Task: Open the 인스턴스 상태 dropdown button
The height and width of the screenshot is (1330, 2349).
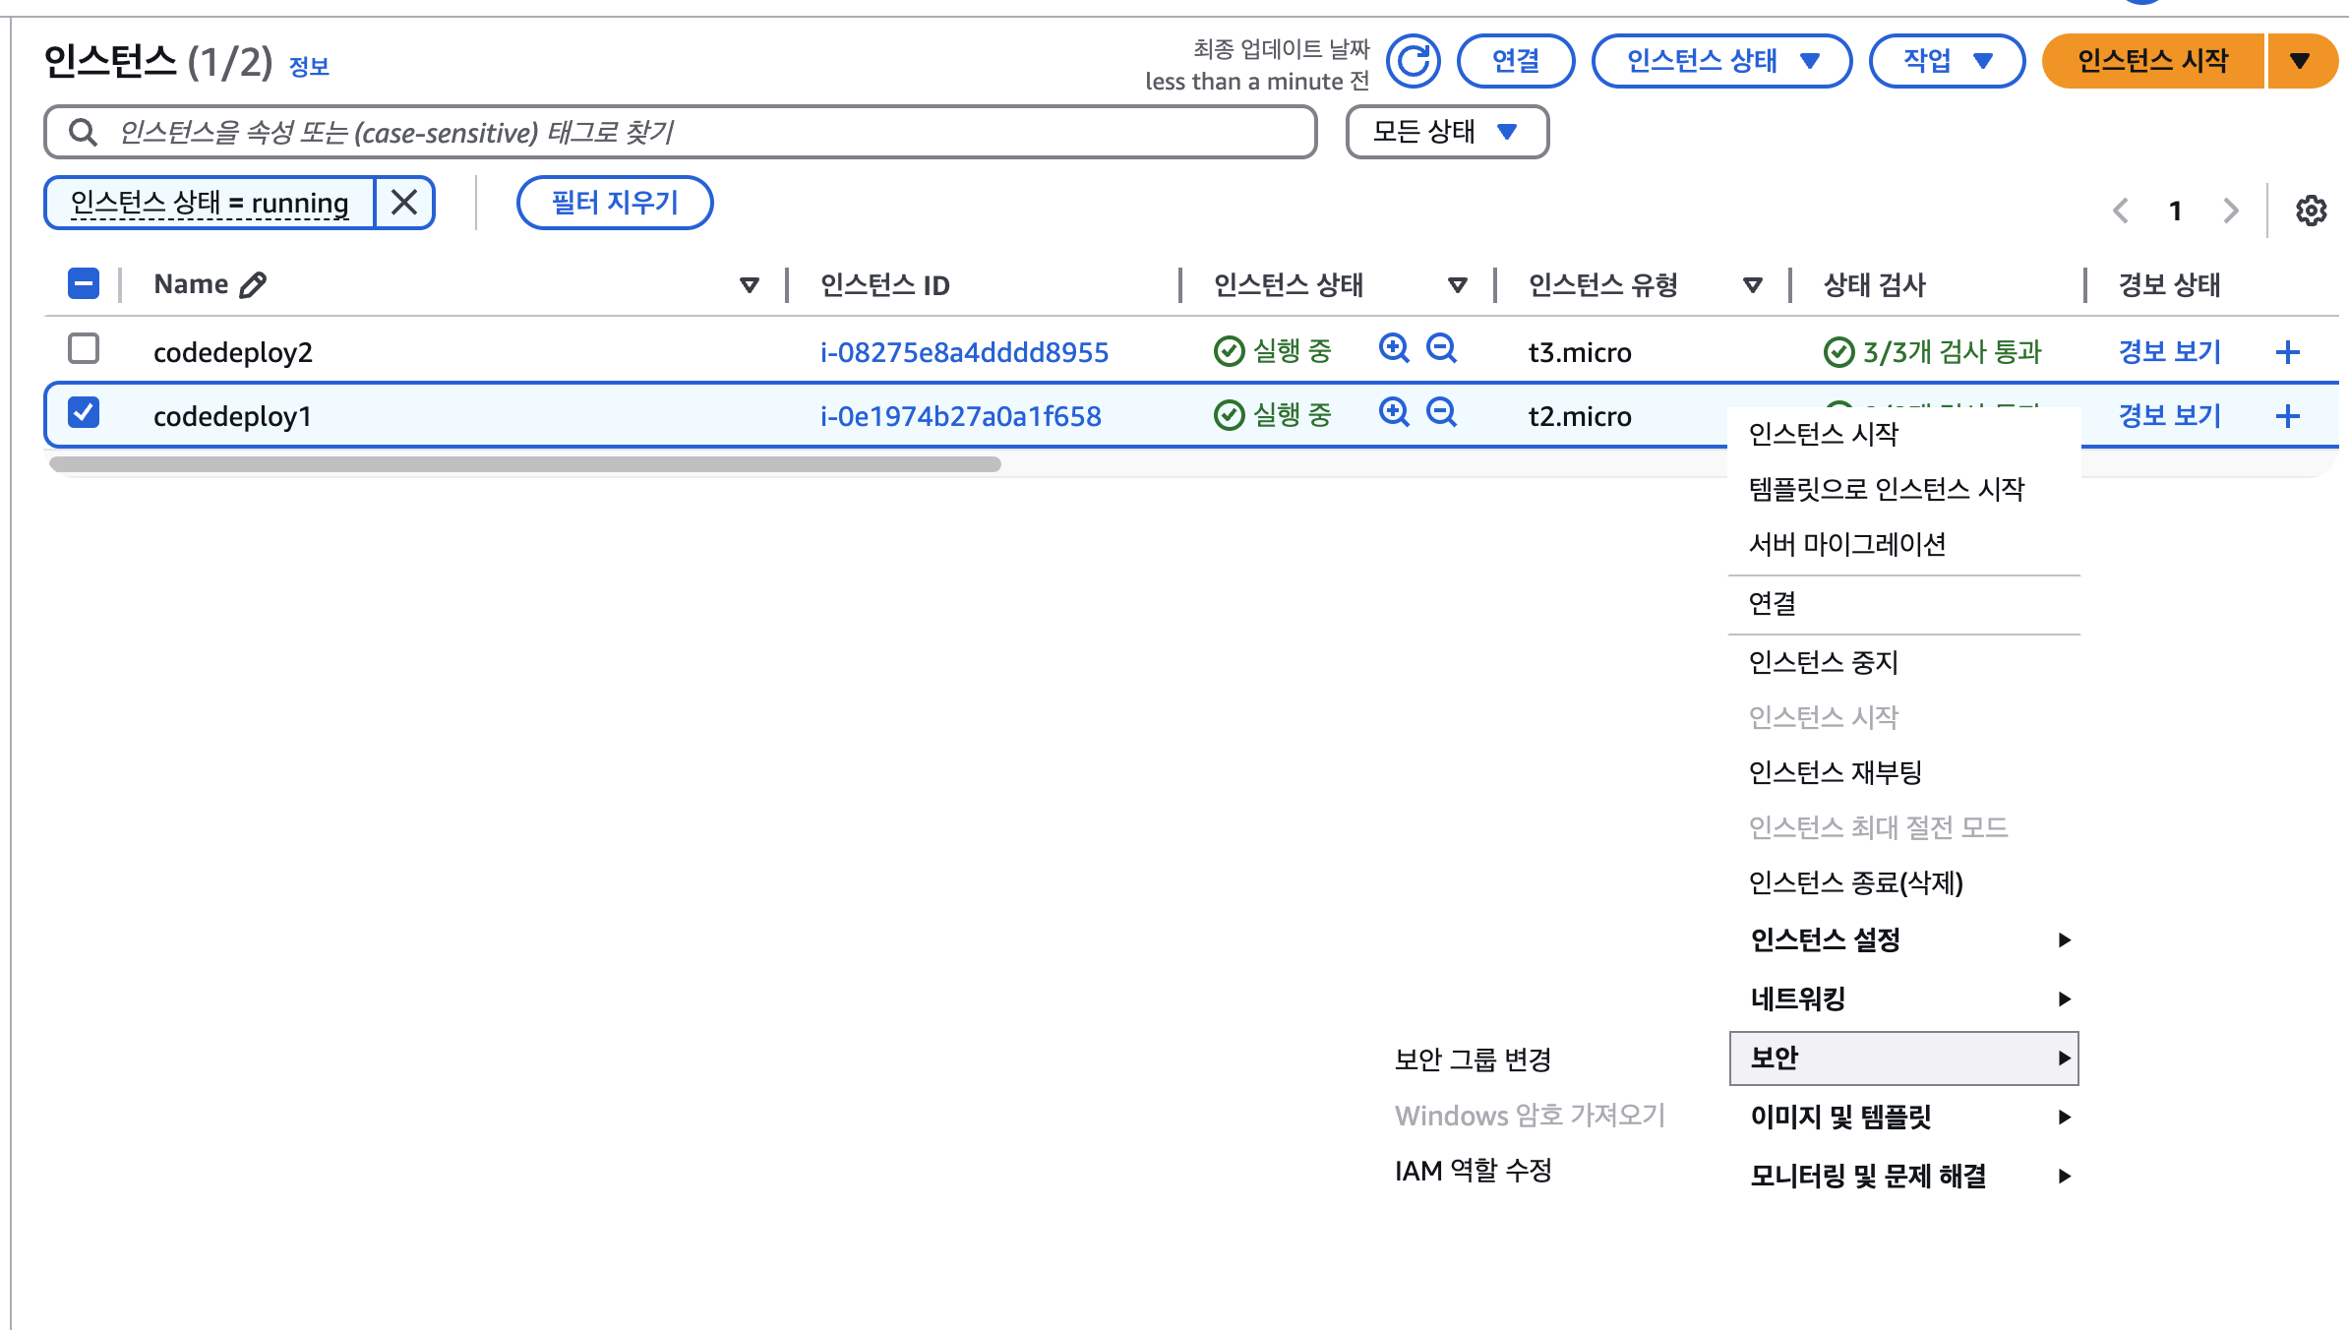Action: (x=1721, y=61)
